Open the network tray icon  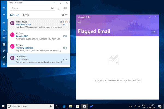coord(135,106)
